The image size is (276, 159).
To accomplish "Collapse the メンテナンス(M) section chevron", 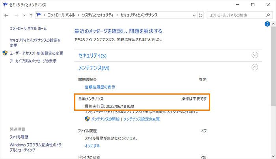I will click(255, 67).
